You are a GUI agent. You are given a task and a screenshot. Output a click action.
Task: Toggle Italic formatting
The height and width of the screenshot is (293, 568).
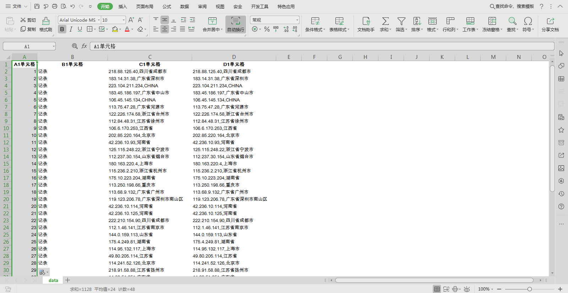coord(71,29)
